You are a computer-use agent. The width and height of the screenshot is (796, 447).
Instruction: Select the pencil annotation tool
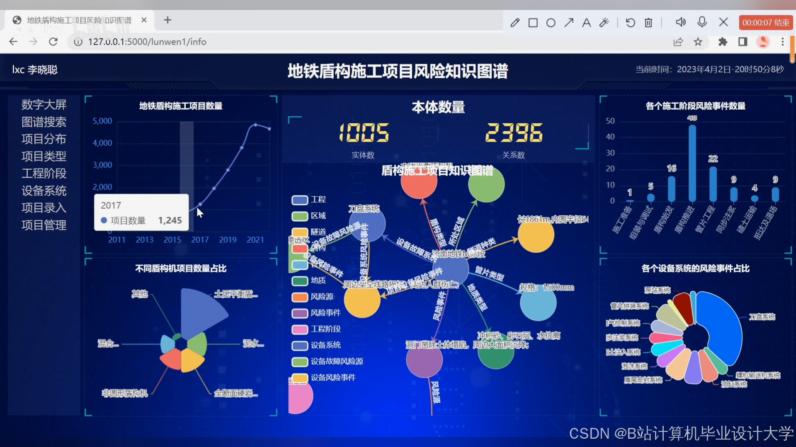[x=515, y=23]
